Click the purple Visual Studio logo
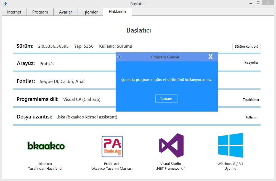The width and height of the screenshot is (276, 181). point(171,145)
